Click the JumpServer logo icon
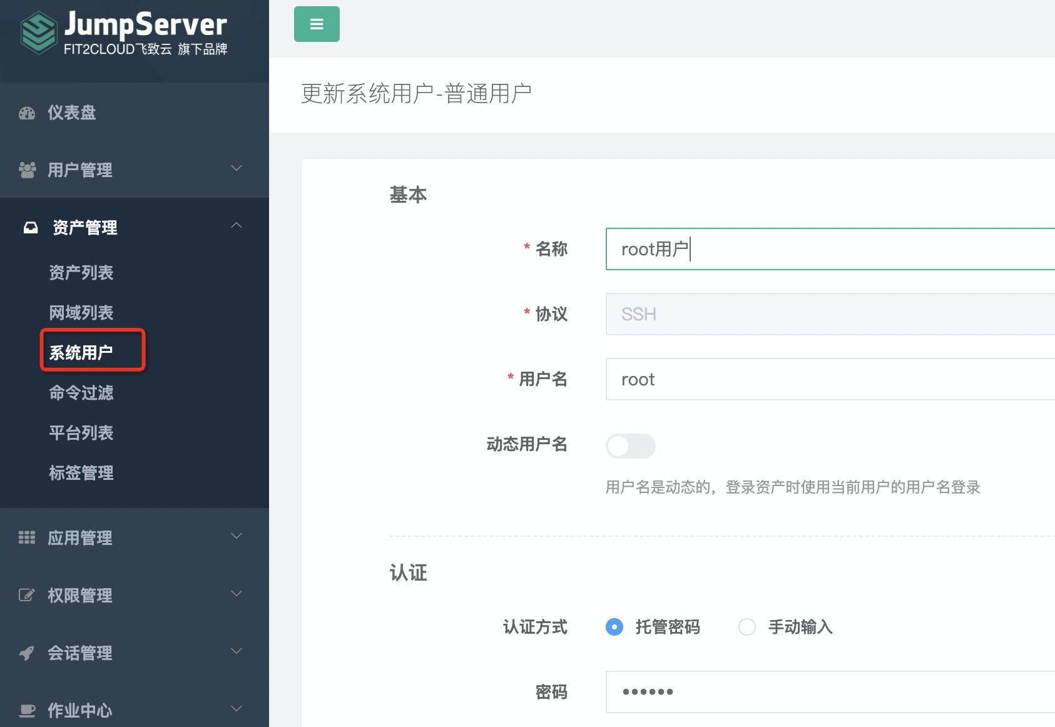 tap(39, 33)
